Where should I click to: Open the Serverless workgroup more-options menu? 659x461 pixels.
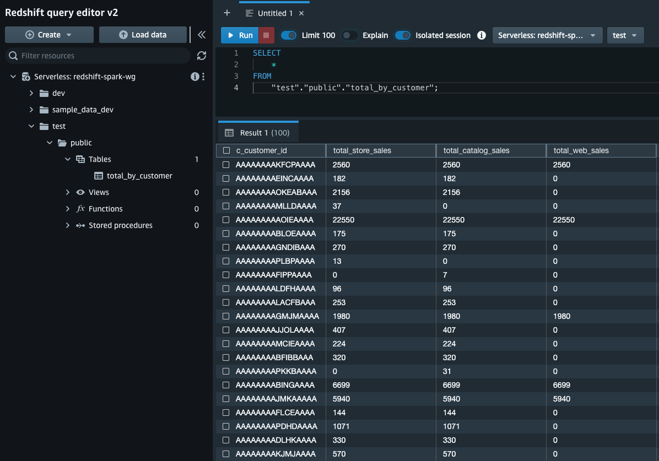click(203, 77)
